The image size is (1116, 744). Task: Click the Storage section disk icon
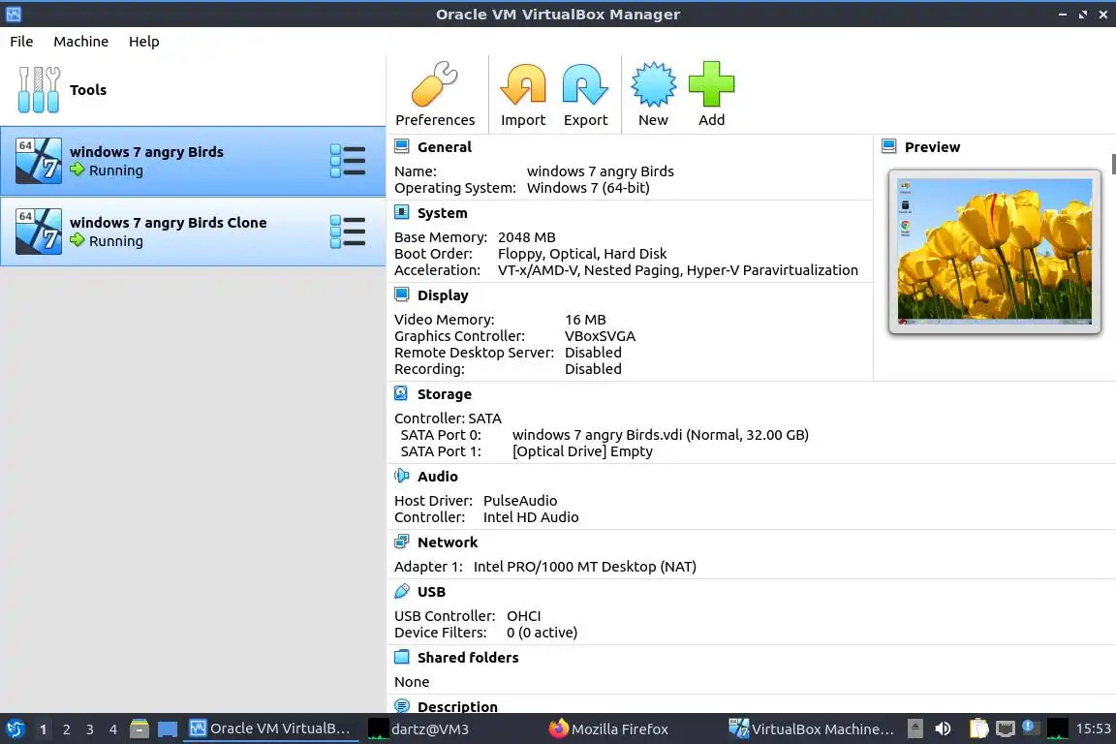coord(401,393)
